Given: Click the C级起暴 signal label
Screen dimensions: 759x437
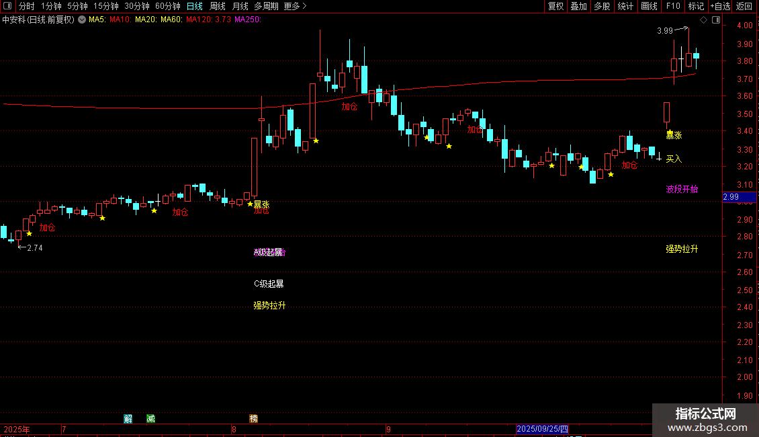Looking at the screenshot, I should [x=269, y=284].
